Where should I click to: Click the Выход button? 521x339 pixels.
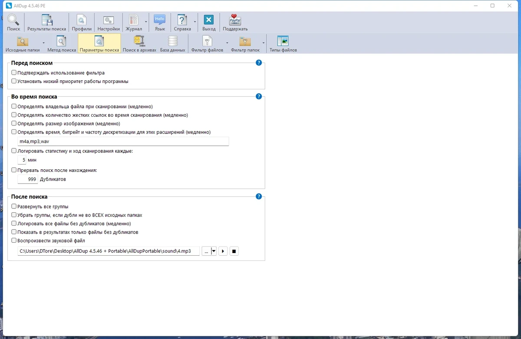(209, 23)
